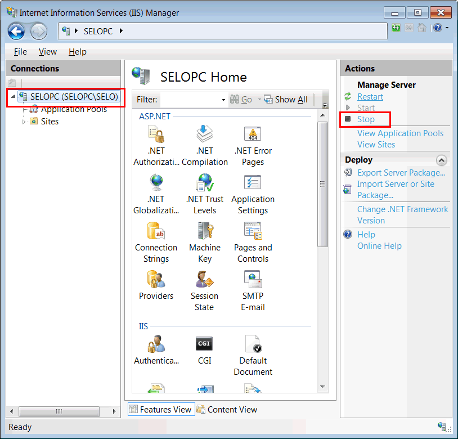Screen dimensions: 458x439
Task: Open the .NET Globalization feature
Action: click(x=156, y=194)
